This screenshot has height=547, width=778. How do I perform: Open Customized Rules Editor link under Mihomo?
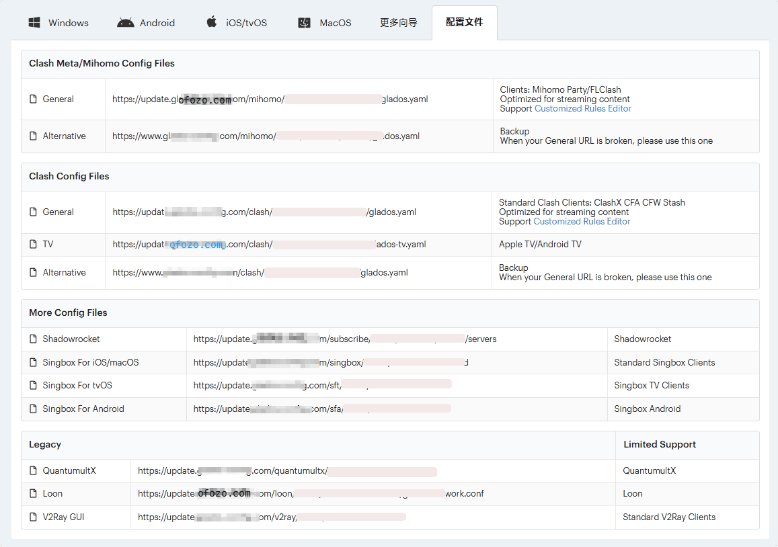pos(582,109)
